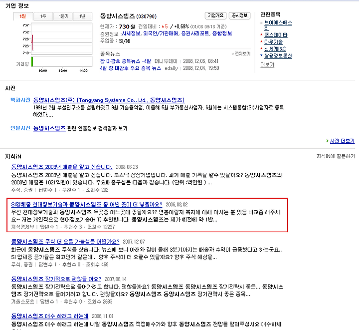Open the 기업개요 button

(x=215, y=15)
